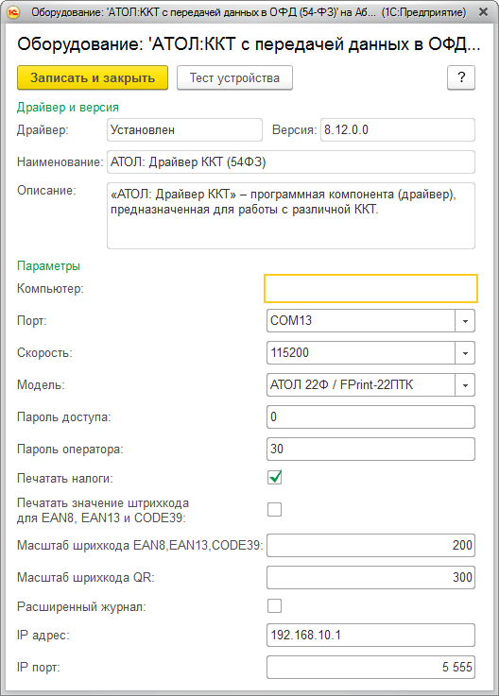The height and width of the screenshot is (696, 499).
Task: Enable 'Печатать значение штрихкода' checkbox
Action: [x=275, y=510]
